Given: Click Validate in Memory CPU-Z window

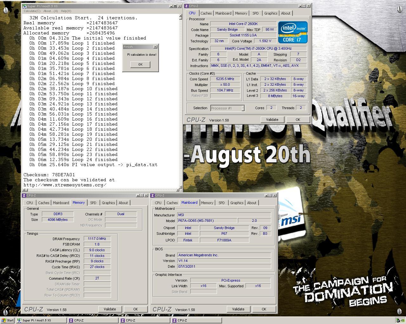Looking at the screenshot, I should [110, 309].
